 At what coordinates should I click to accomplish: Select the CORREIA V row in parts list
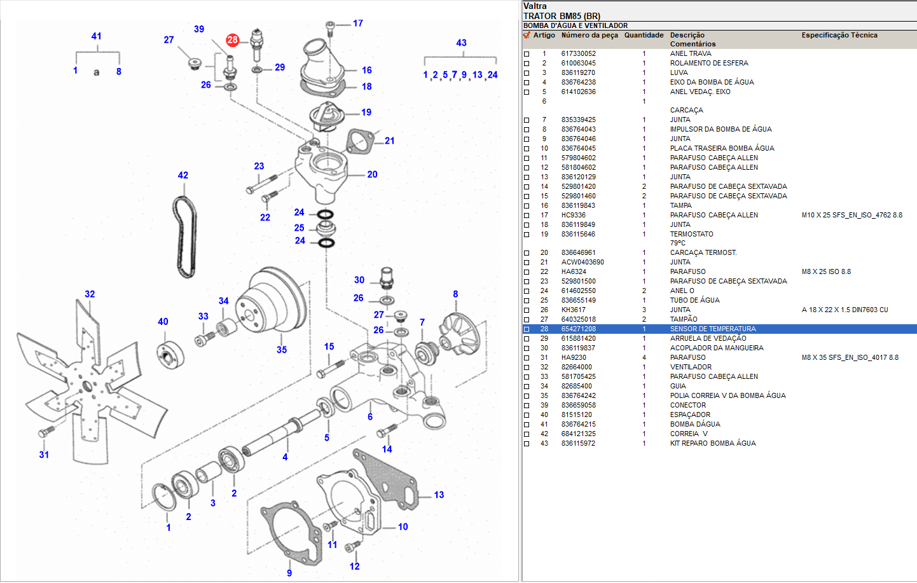tap(688, 434)
